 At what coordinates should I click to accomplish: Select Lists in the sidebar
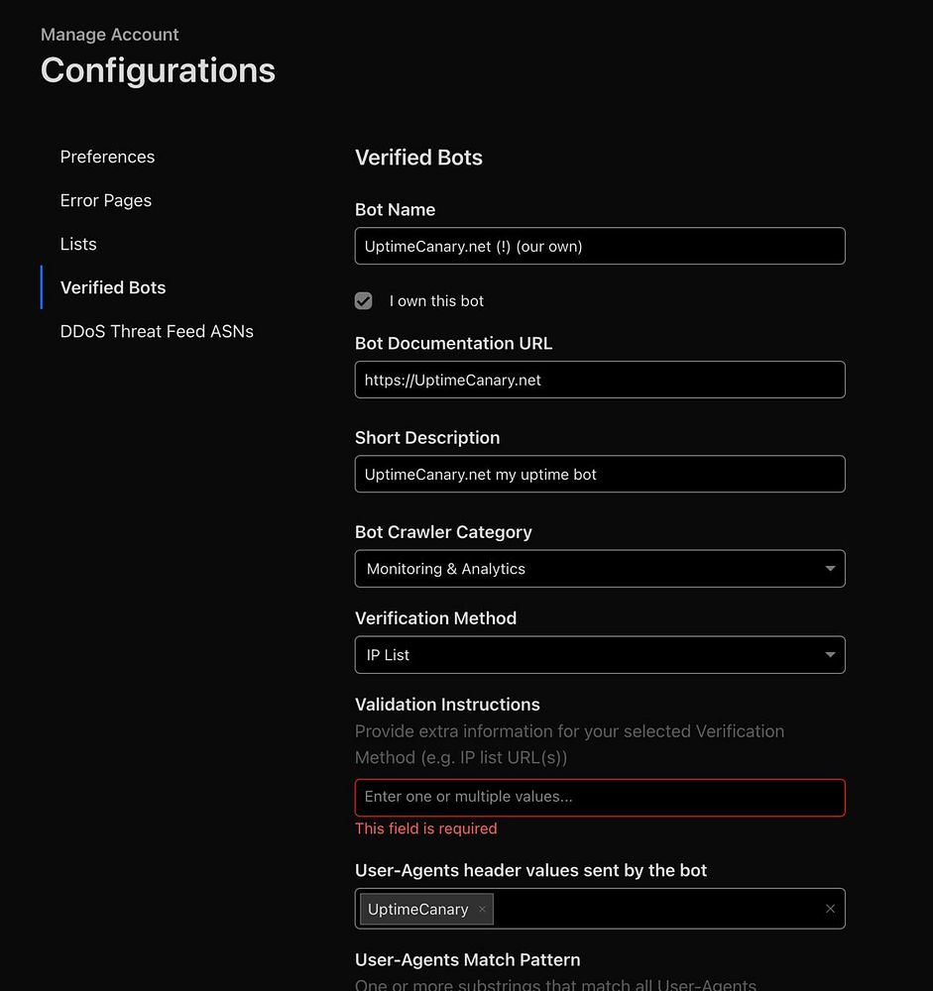(x=78, y=244)
